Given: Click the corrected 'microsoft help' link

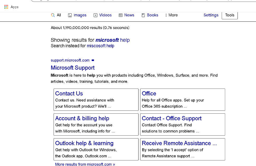Looking at the screenshot, I should (x=113, y=40).
